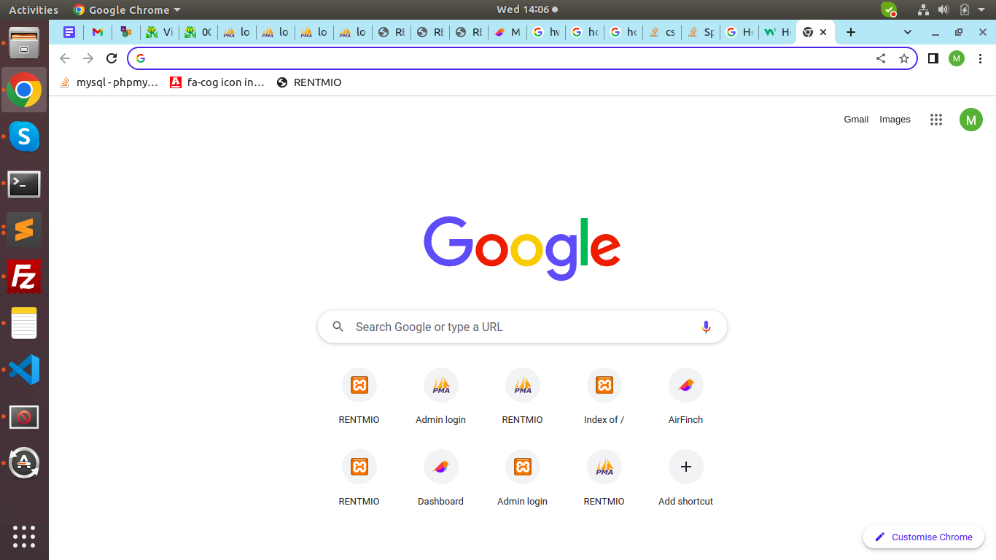Image resolution: width=996 pixels, height=560 pixels.
Task: Open the Chrome profile avatar in toolbar
Action: [957, 58]
